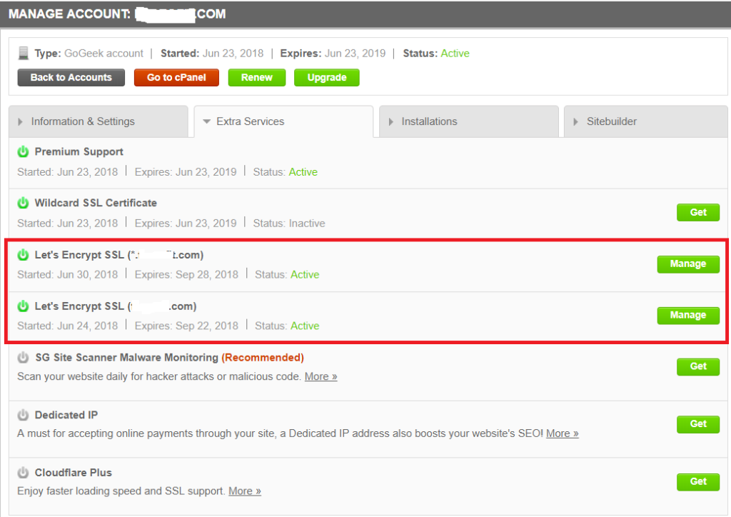Click power icon beside wildcard Let's Encrypt SSL
Viewport: 731px width, 517px height.
coord(23,255)
